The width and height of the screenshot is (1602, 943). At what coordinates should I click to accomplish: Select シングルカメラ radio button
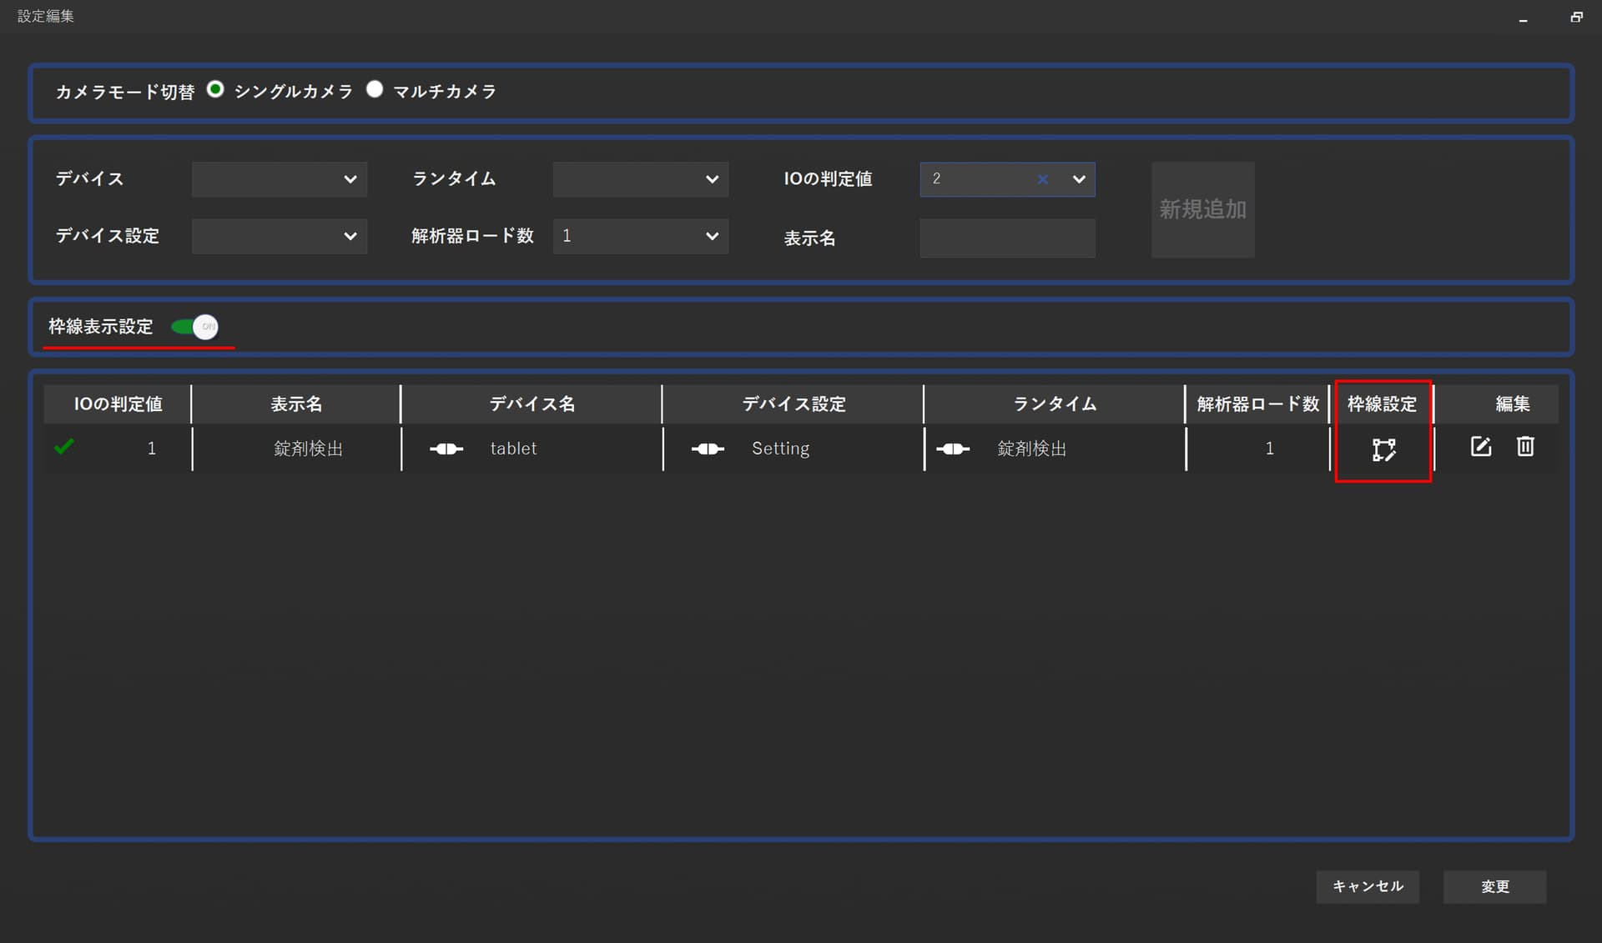click(215, 89)
